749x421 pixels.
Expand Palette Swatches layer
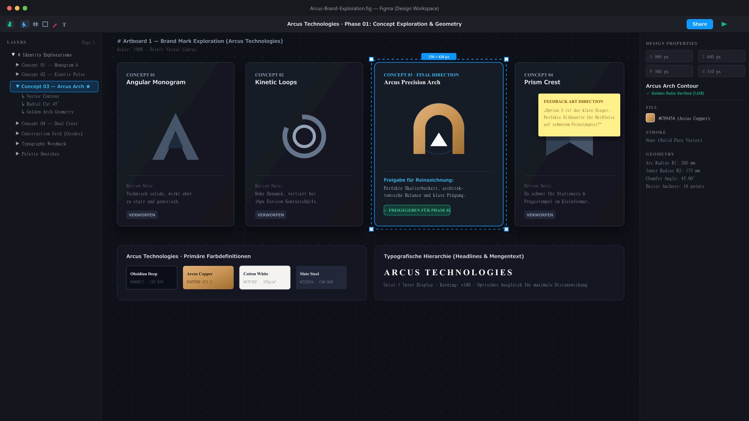[x=17, y=154]
